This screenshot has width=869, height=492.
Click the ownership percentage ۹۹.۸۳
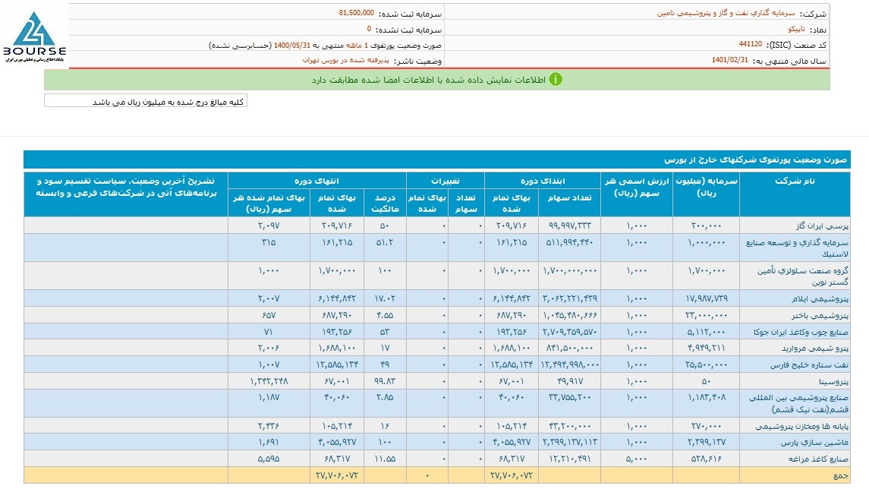[385, 381]
